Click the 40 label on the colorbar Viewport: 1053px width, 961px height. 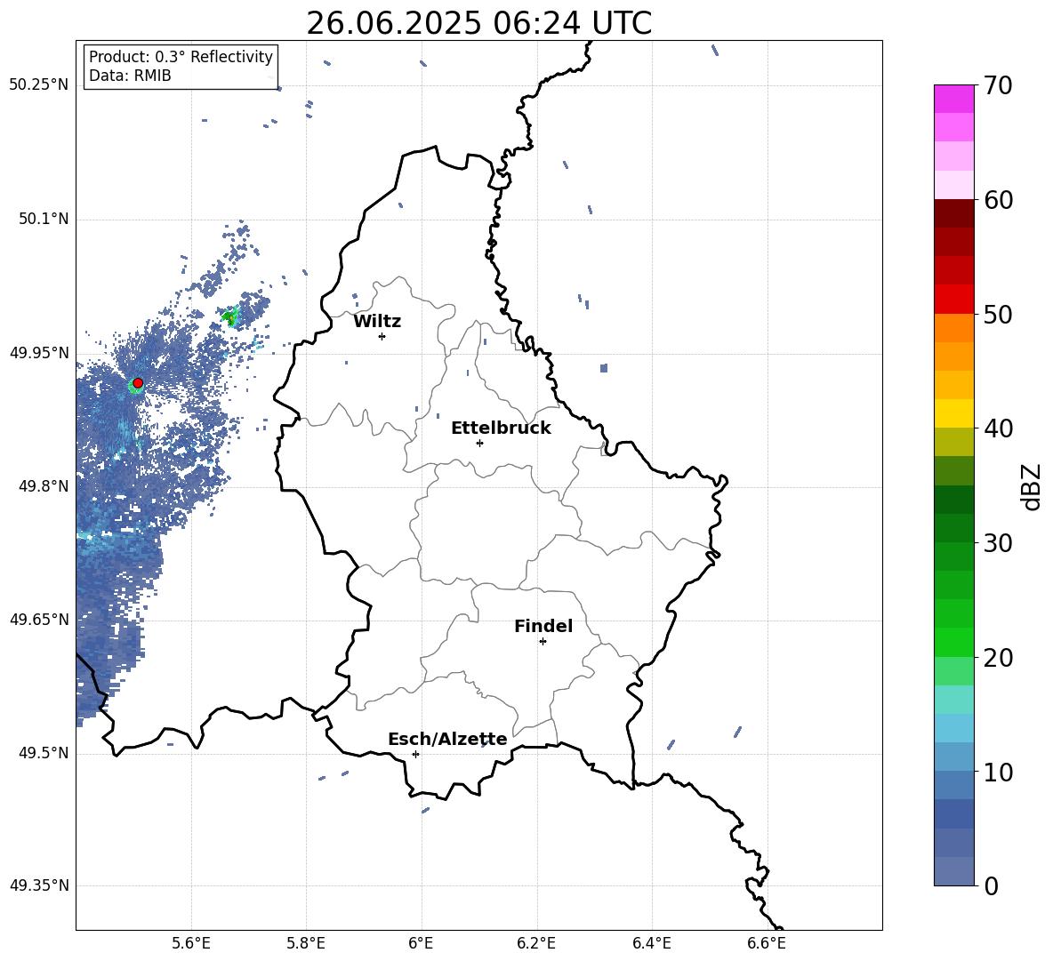click(998, 428)
